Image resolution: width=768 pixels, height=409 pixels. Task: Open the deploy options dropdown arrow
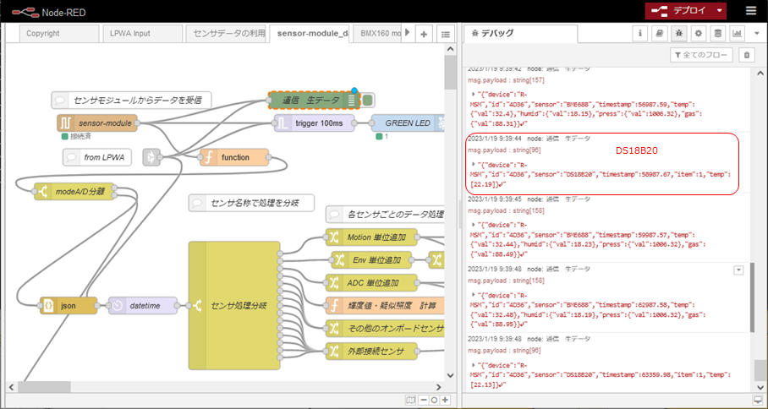719,11
